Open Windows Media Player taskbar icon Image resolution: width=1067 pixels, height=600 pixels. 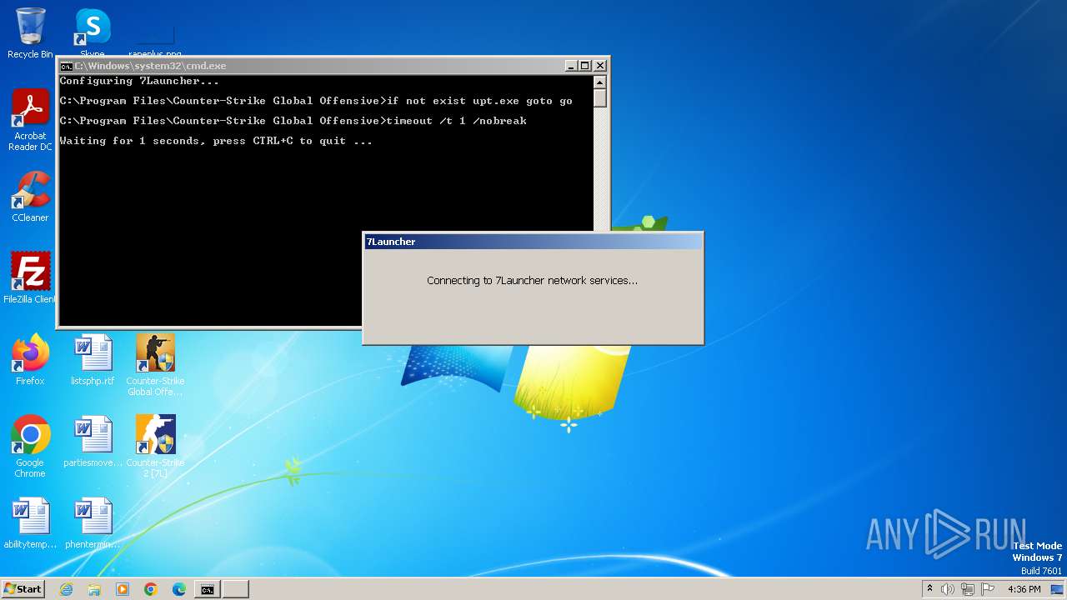point(123,589)
